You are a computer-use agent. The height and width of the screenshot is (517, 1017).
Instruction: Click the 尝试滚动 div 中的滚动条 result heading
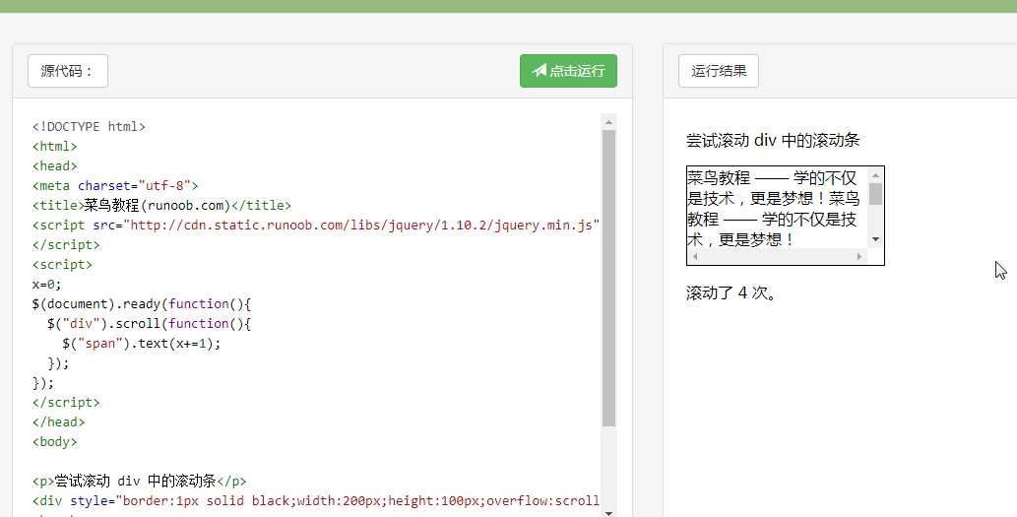pyautogui.click(x=773, y=140)
